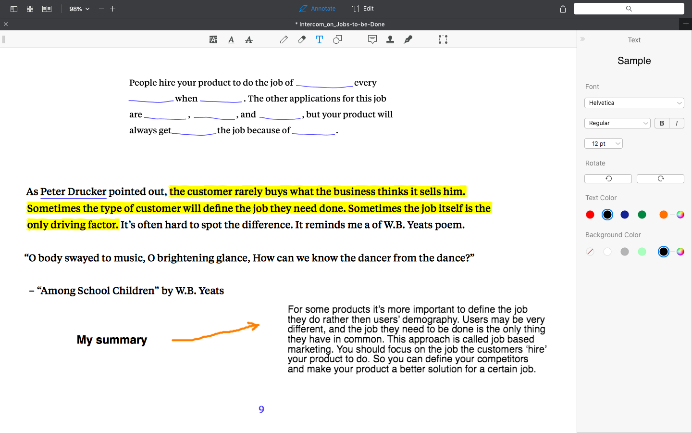The width and height of the screenshot is (692, 433).
Task: Click the left sidebar resize handle
Action: pos(3,39)
